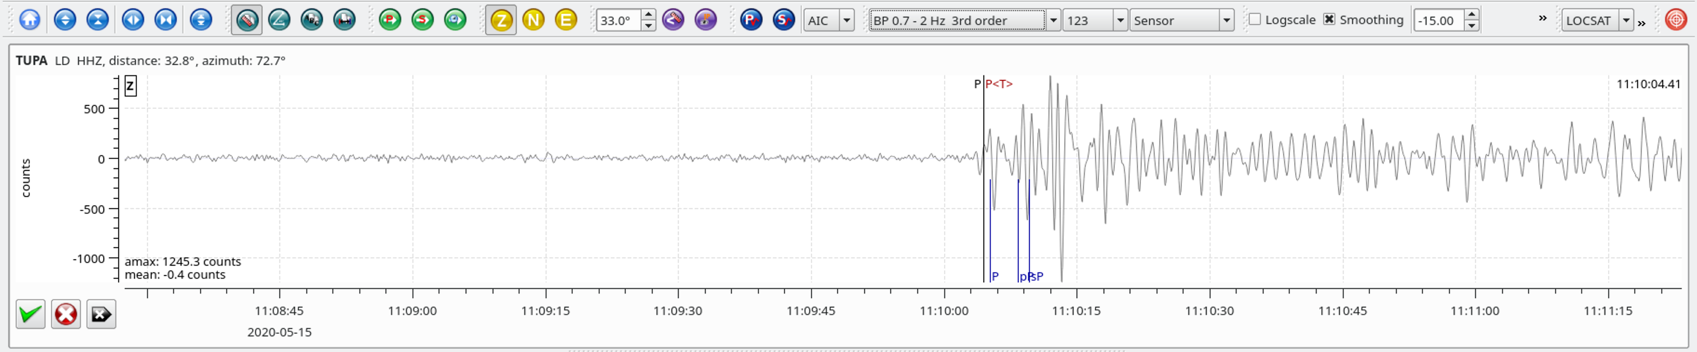This screenshot has width=1697, height=352.
Task: Click the sort by azimuth angle icon
Action: [x=279, y=20]
